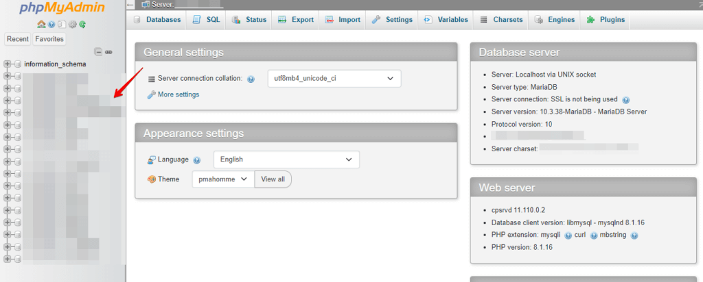Click the Collapse all icon above database tree
The height and width of the screenshot is (282, 703).
(99, 52)
